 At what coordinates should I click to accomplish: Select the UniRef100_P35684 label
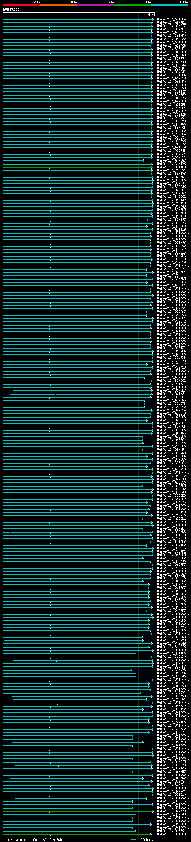[x=171, y=108]
